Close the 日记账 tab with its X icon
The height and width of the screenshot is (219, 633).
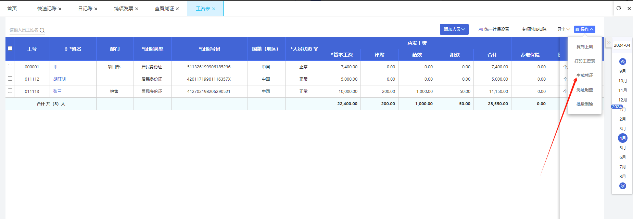[96, 9]
